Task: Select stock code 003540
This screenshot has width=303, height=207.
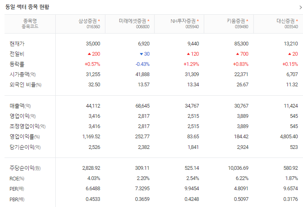Action: click(x=291, y=27)
